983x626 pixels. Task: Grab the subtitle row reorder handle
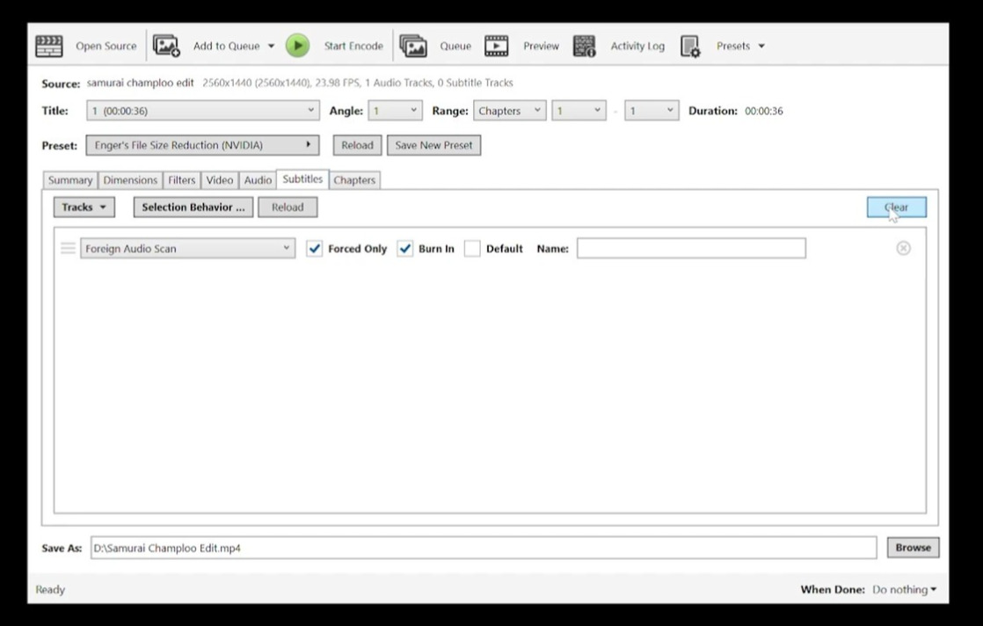click(68, 248)
